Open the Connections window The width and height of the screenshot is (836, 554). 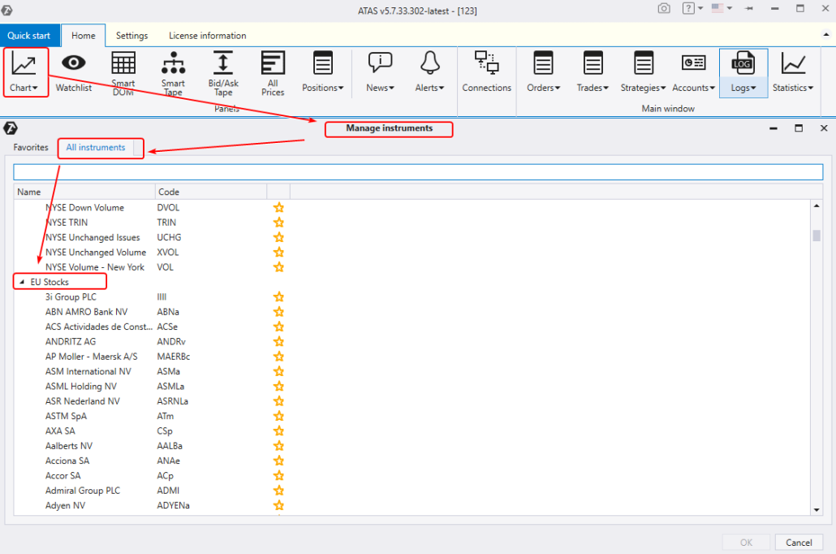pyautogui.click(x=486, y=71)
